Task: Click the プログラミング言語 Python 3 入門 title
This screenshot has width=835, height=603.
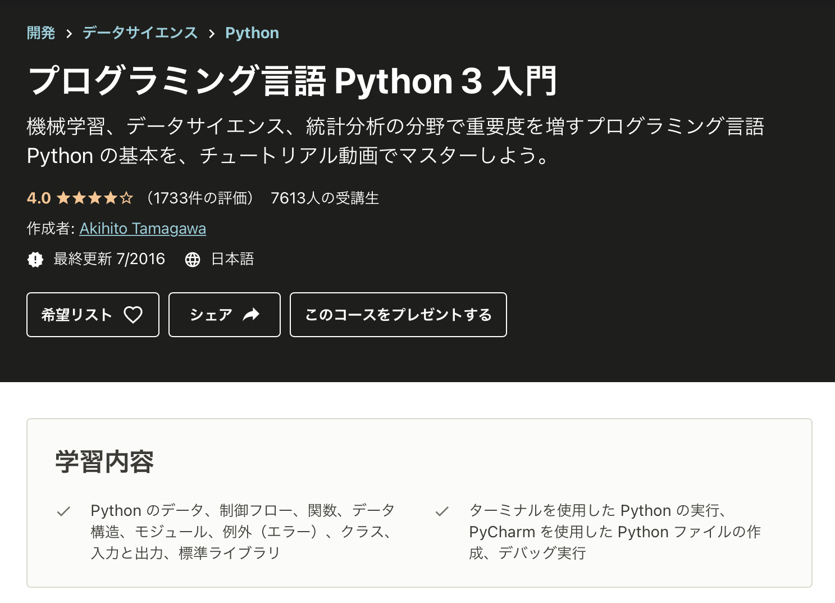Action: (292, 81)
